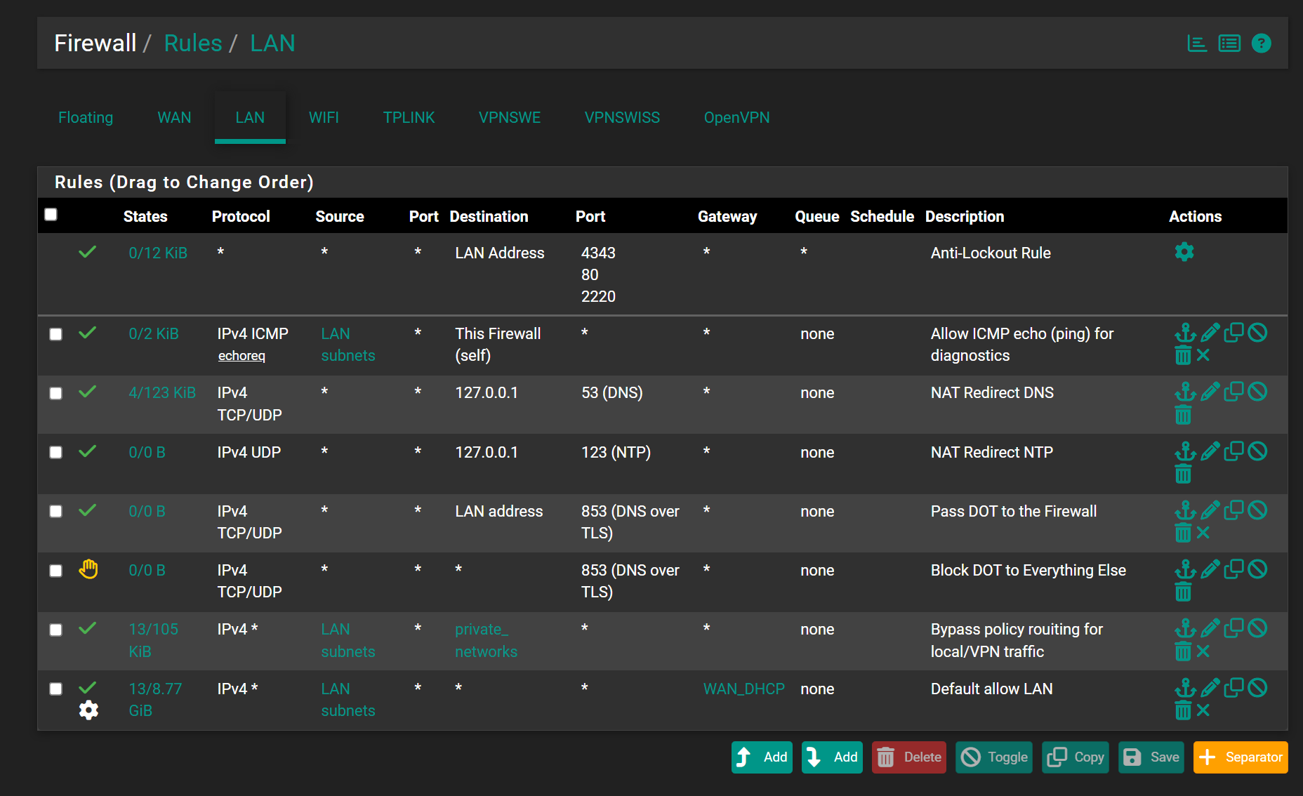Open the Help icon in the header
This screenshot has width=1303, height=796.
pos(1262,44)
